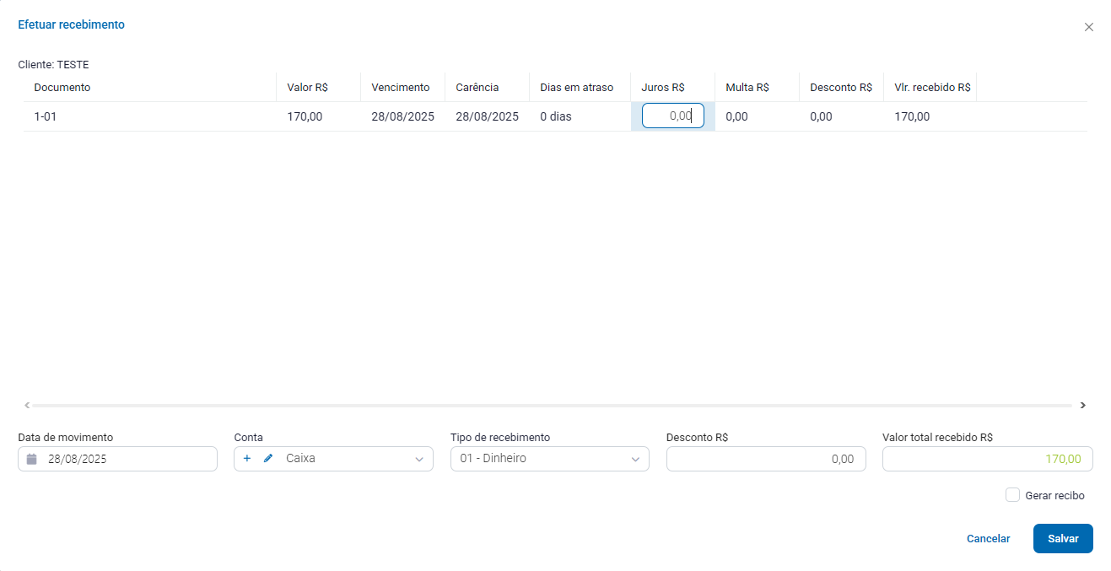
Task: Click the pencil icon to edit account
Action: point(268,459)
